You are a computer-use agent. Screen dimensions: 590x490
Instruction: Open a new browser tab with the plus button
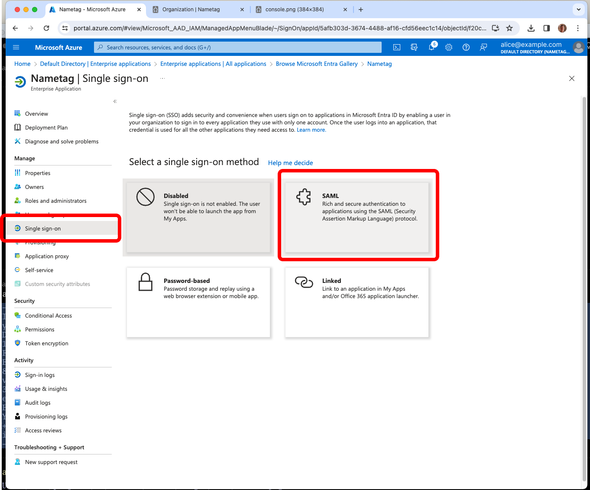(x=361, y=9)
